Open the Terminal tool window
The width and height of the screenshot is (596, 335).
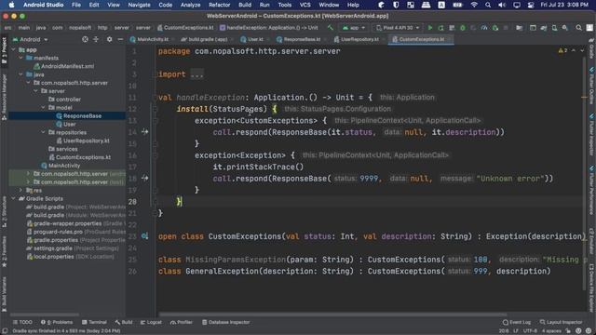[94, 322]
